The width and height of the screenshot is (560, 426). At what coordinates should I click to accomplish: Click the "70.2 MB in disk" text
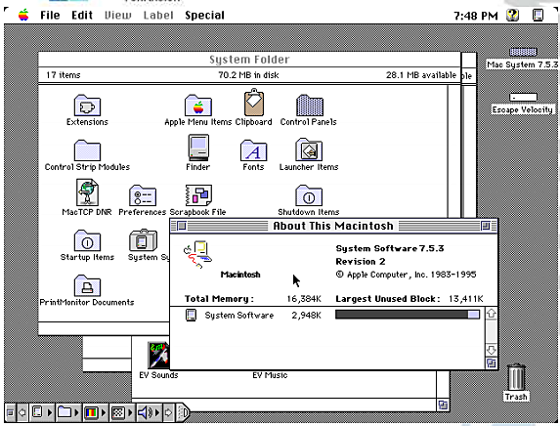click(x=248, y=75)
